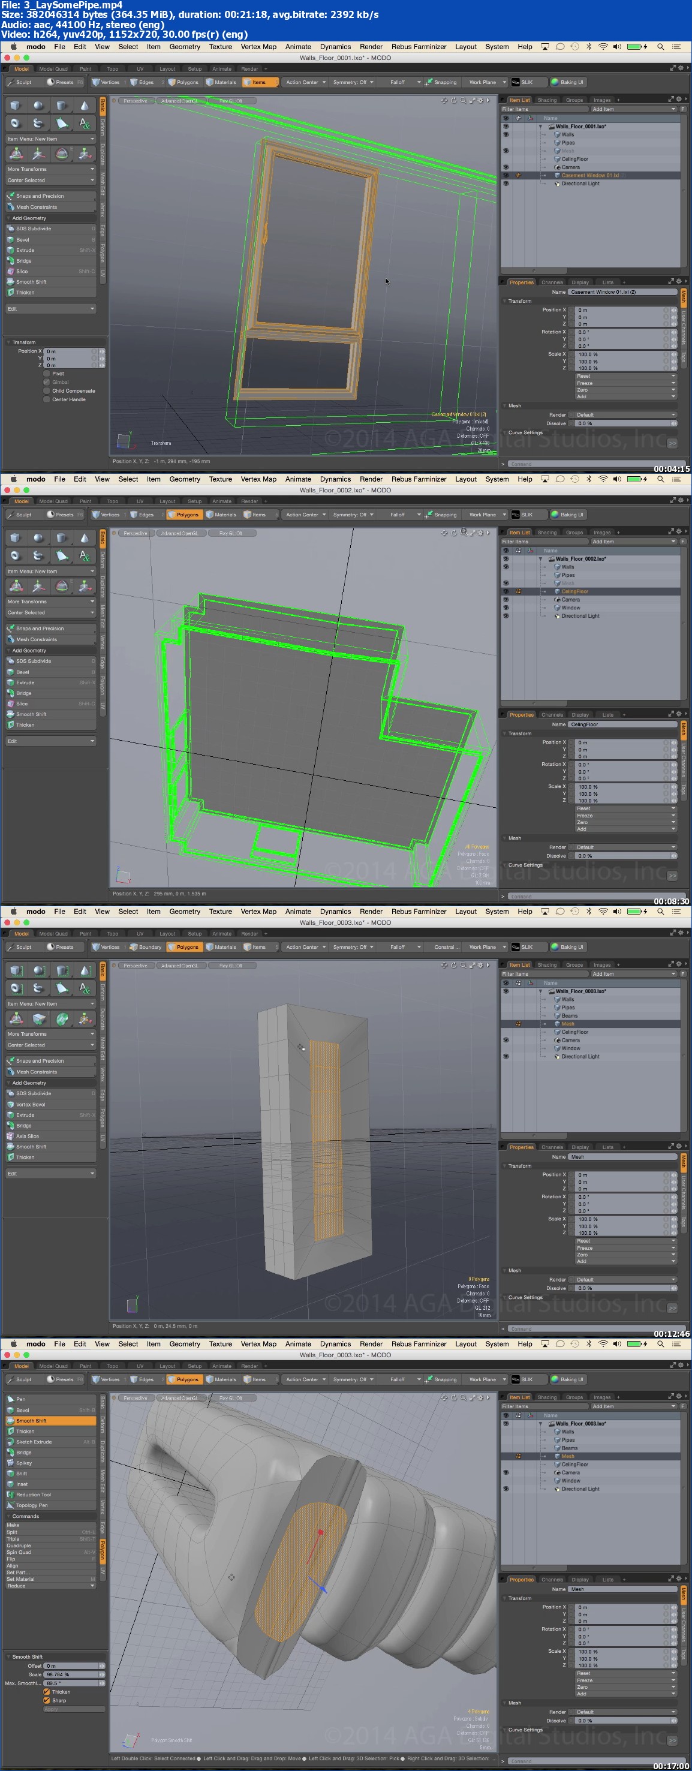Screen dimensions: 692x1771
Task: Hide the Camera item in 00:17:00 frame
Action: pyautogui.click(x=506, y=1472)
